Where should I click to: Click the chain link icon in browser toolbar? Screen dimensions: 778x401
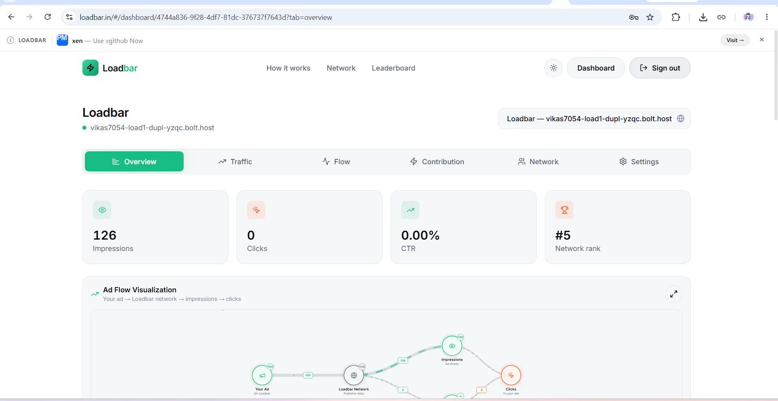tap(721, 17)
